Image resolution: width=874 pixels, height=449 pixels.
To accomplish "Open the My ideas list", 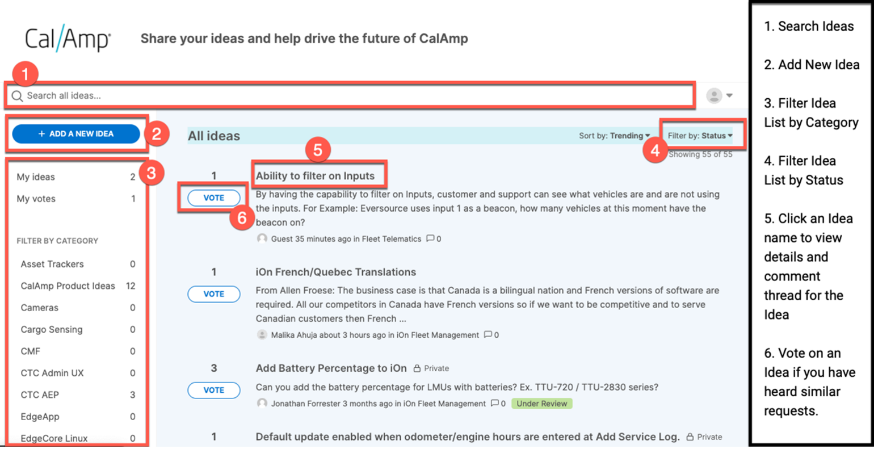I will [76, 177].
